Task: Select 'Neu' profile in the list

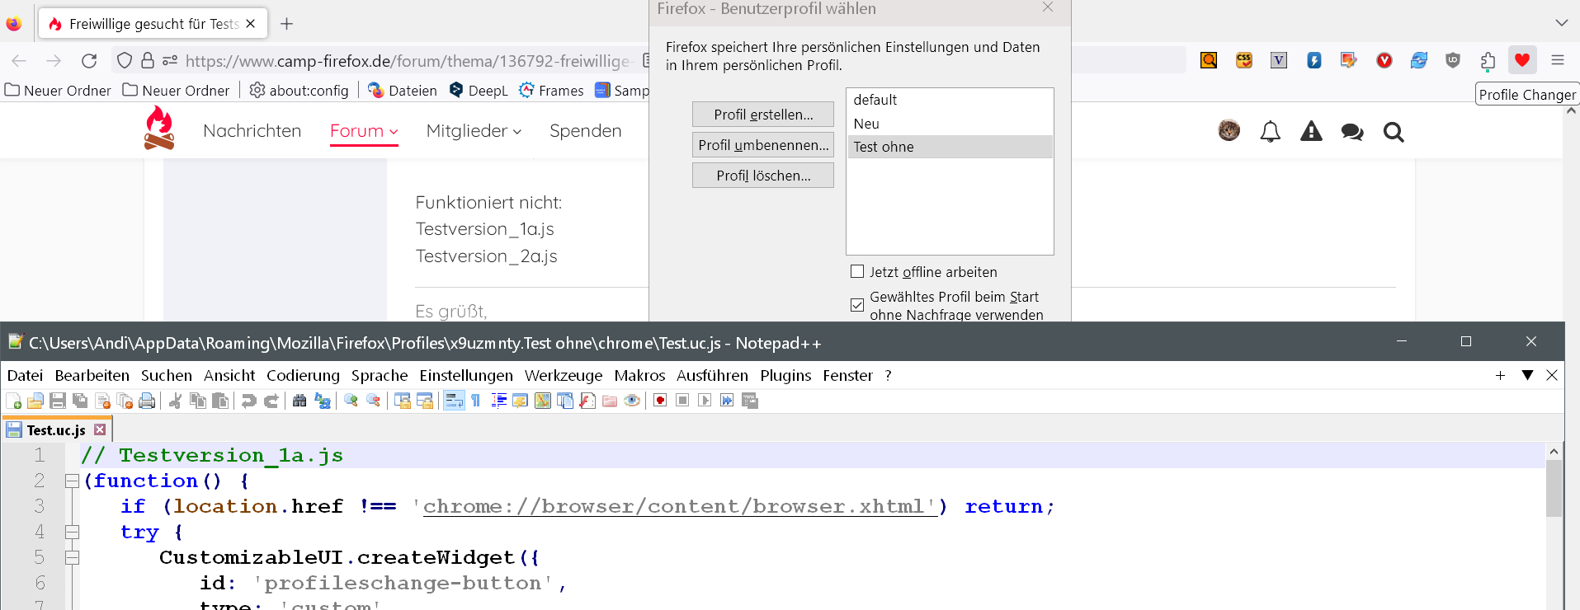Action: tap(950, 124)
